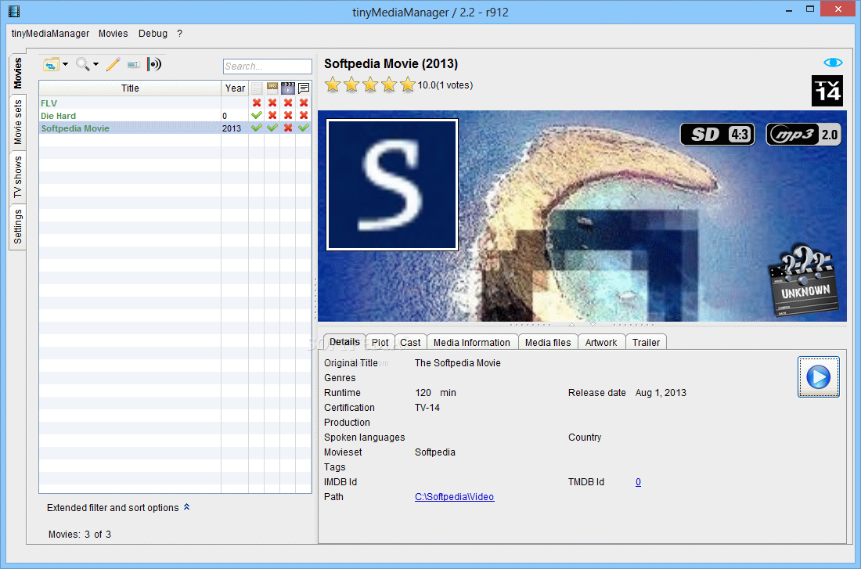
Task: Click the red X trailer status for Softpedia Movie
Action: click(x=288, y=128)
